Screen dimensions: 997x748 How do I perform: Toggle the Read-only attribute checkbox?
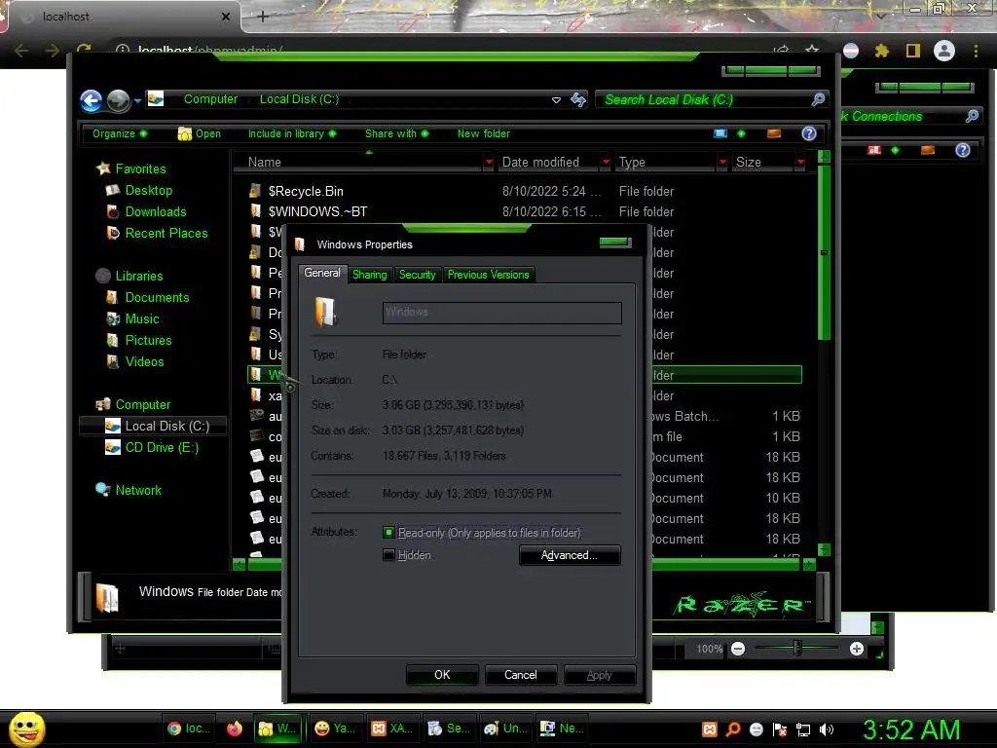click(388, 533)
